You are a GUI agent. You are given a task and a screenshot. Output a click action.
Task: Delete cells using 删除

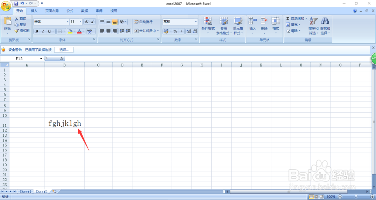point(264,25)
